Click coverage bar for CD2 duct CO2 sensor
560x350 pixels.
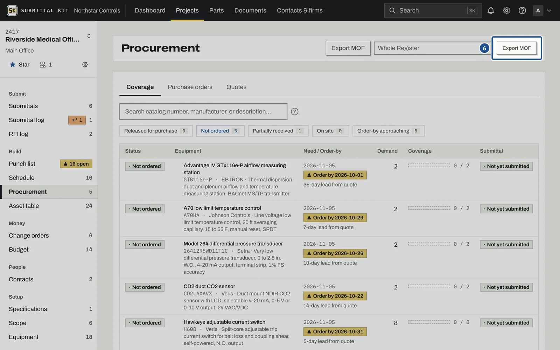pos(429,287)
